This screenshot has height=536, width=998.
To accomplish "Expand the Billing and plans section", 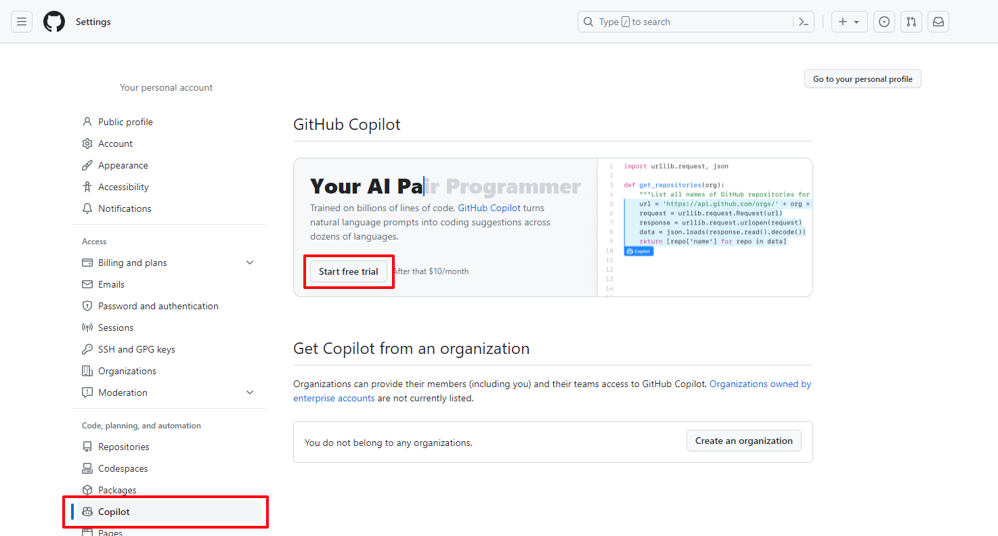I will [250, 263].
